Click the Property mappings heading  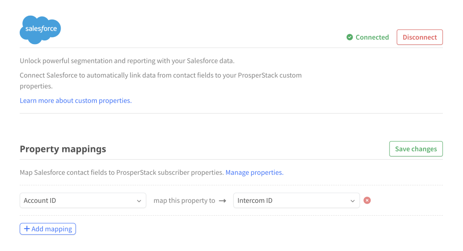tap(63, 149)
